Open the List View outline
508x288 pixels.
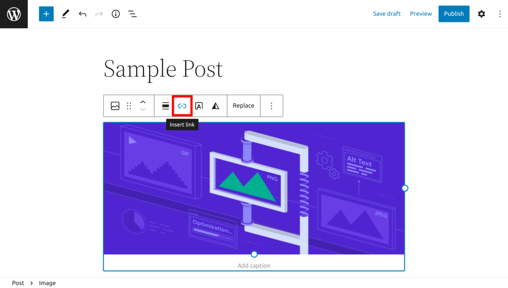tap(132, 13)
